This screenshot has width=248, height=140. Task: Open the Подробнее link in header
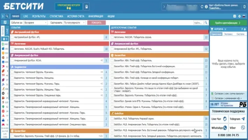click(215, 8)
